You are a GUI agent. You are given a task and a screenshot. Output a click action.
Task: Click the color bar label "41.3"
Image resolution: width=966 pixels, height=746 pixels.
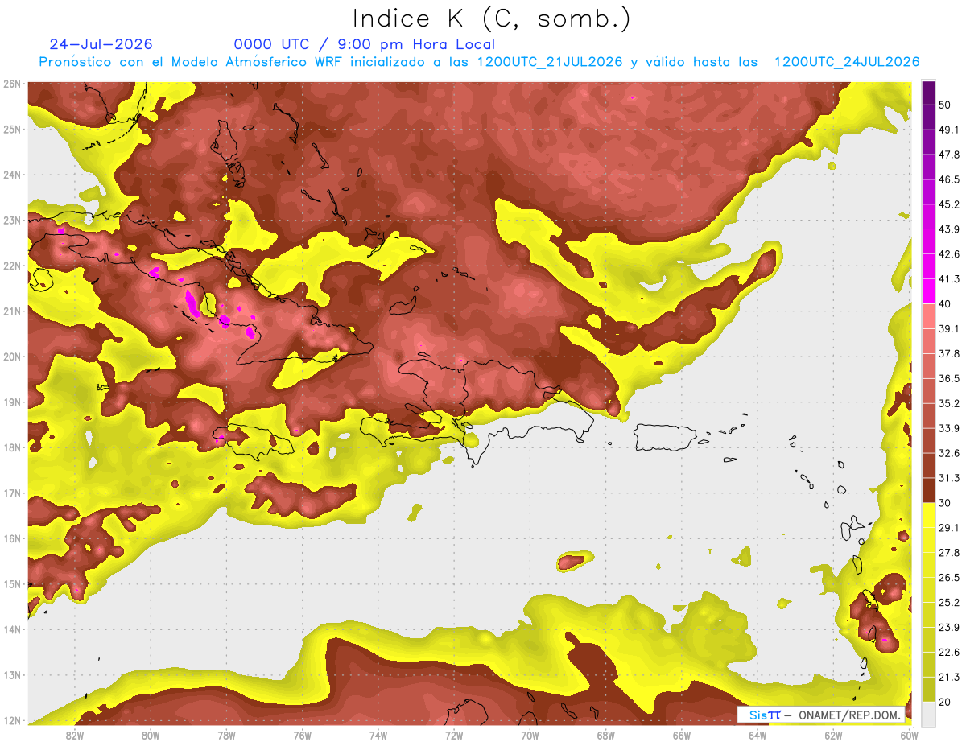[949, 278]
